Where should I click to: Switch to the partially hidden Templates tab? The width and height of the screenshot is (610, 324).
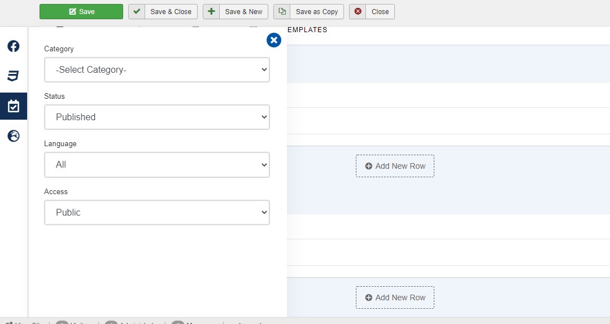point(307,30)
